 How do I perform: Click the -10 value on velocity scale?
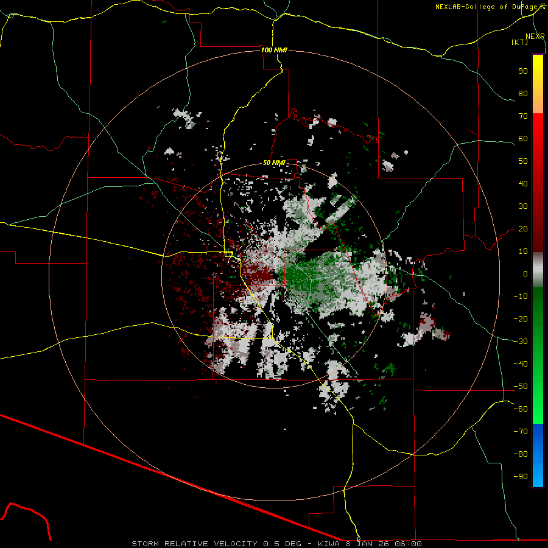521,297
